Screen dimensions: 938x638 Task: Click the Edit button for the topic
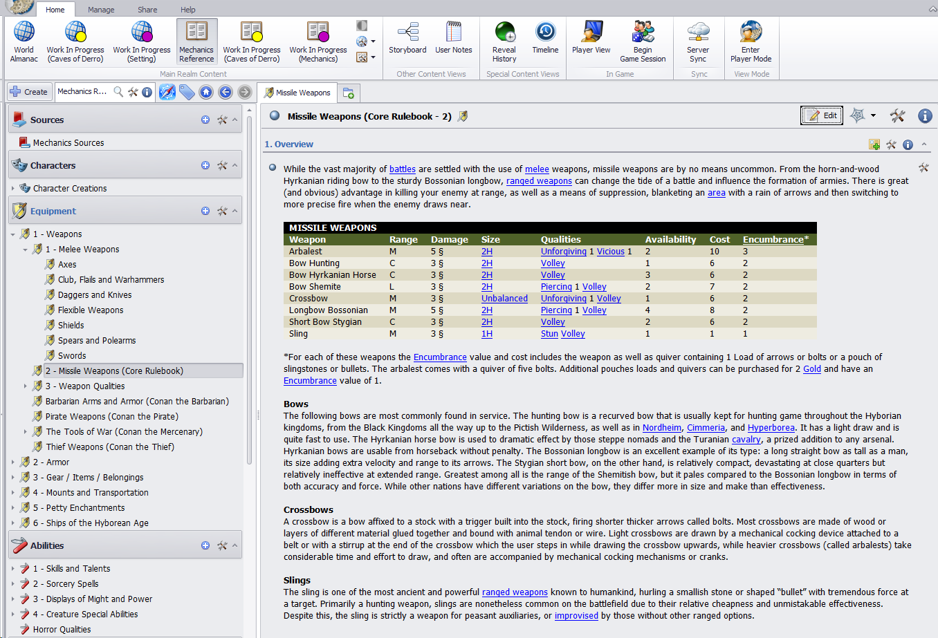coord(822,115)
